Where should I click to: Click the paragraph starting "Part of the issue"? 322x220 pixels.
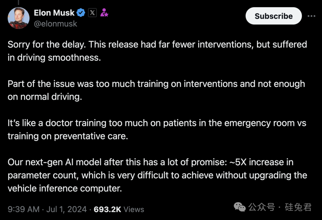click(x=156, y=90)
